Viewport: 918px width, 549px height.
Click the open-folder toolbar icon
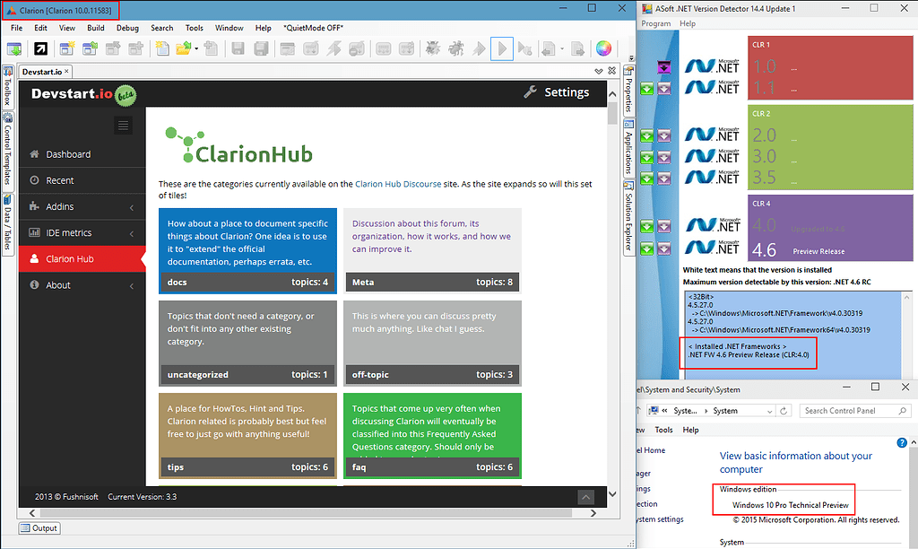pos(182,48)
